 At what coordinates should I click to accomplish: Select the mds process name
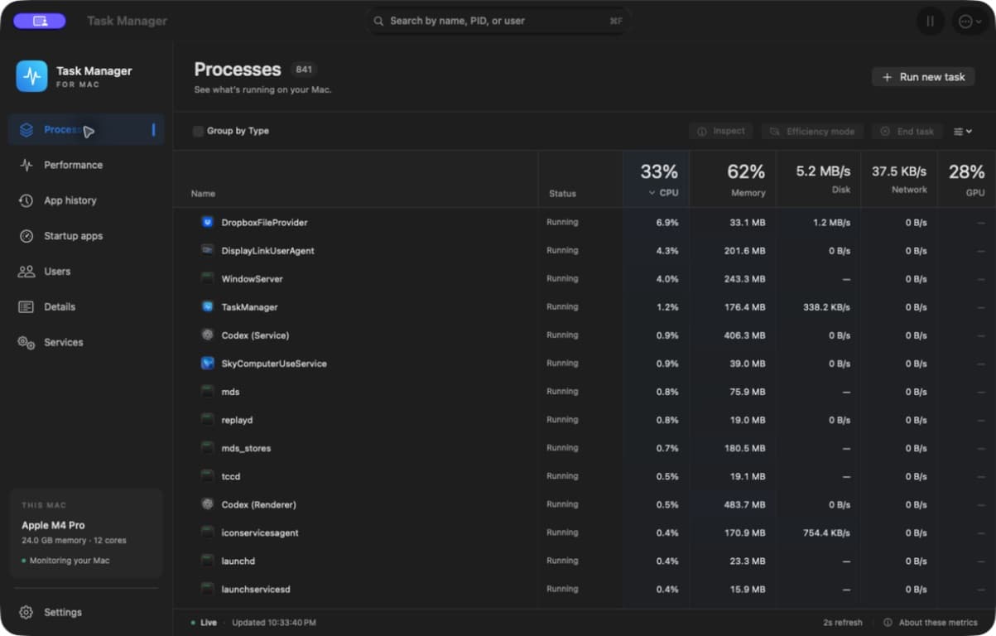[230, 392]
